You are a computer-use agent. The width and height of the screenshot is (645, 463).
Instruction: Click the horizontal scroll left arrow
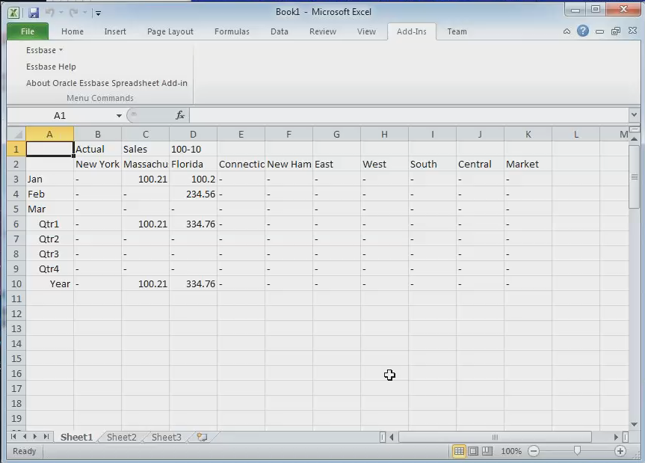coord(392,437)
